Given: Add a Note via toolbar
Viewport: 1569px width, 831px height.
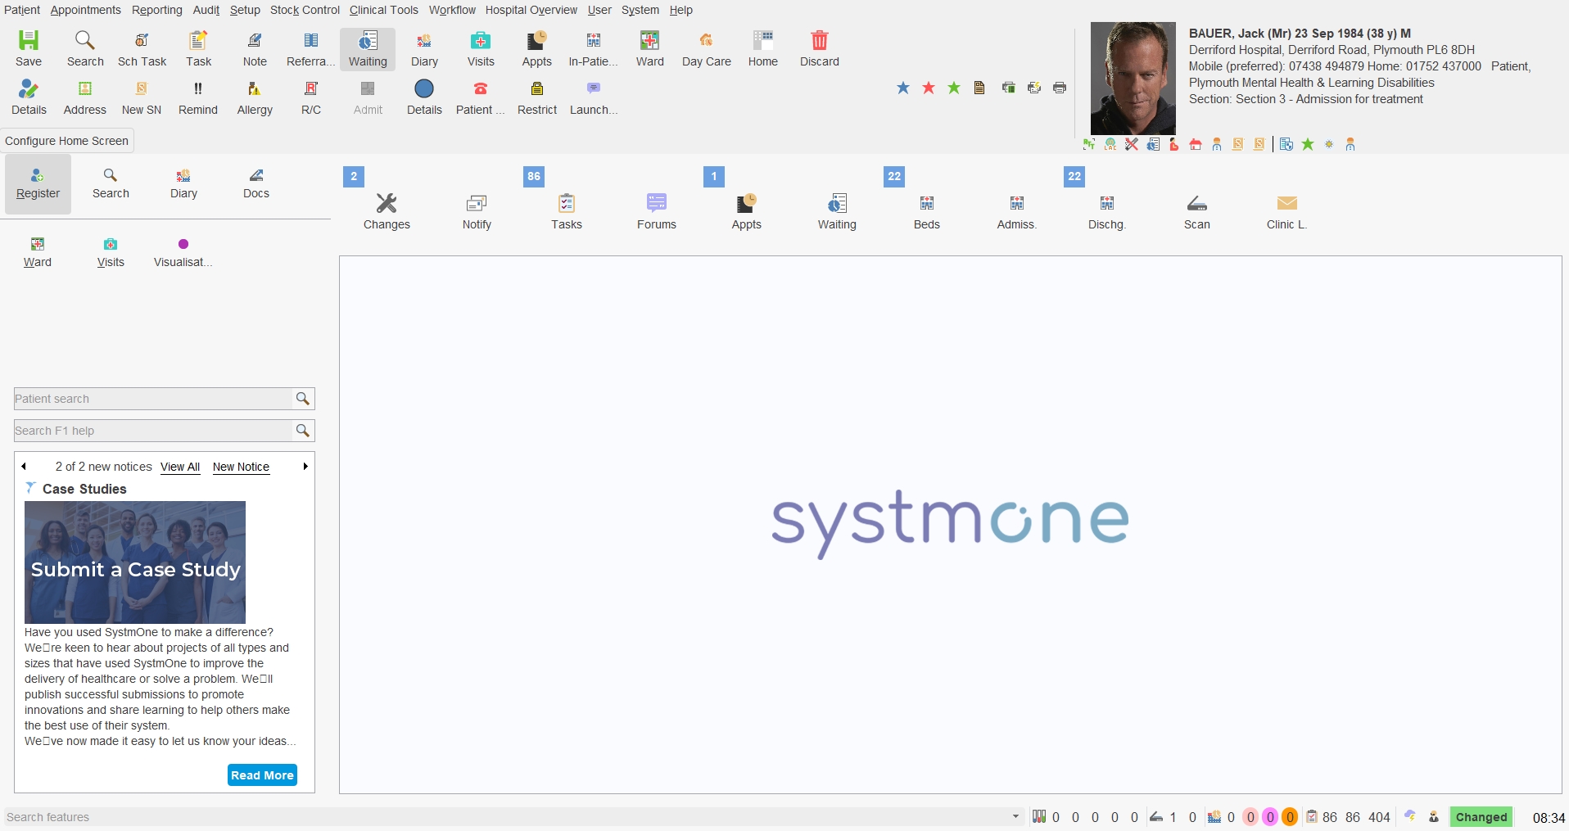Looking at the screenshot, I should point(255,49).
